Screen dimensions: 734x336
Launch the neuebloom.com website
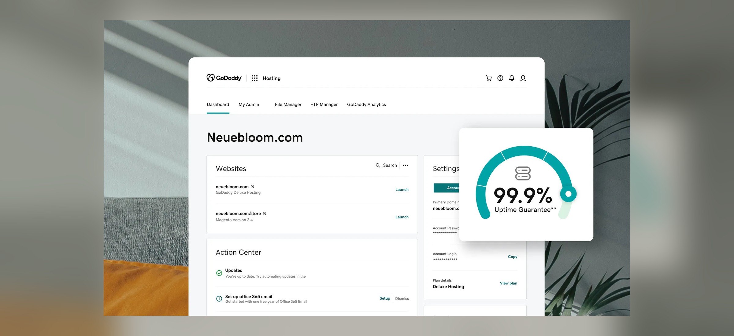pyautogui.click(x=402, y=190)
